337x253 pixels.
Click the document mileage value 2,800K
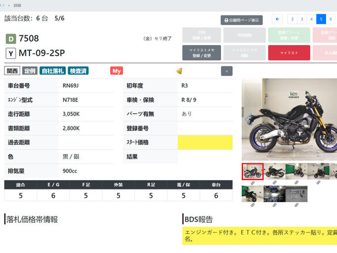tap(71, 128)
